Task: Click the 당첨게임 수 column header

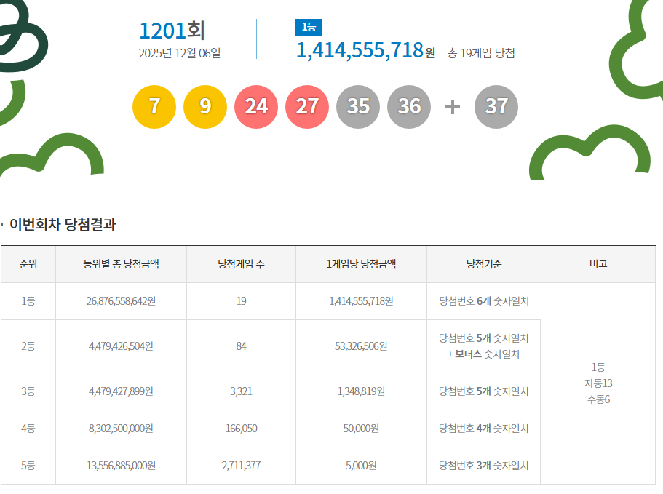Action: click(x=241, y=264)
